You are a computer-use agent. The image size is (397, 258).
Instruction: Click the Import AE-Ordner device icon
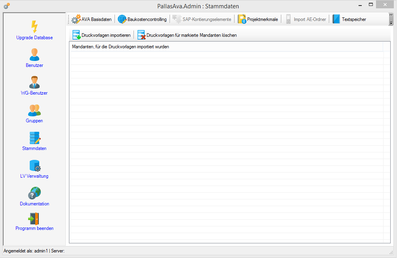pos(288,19)
